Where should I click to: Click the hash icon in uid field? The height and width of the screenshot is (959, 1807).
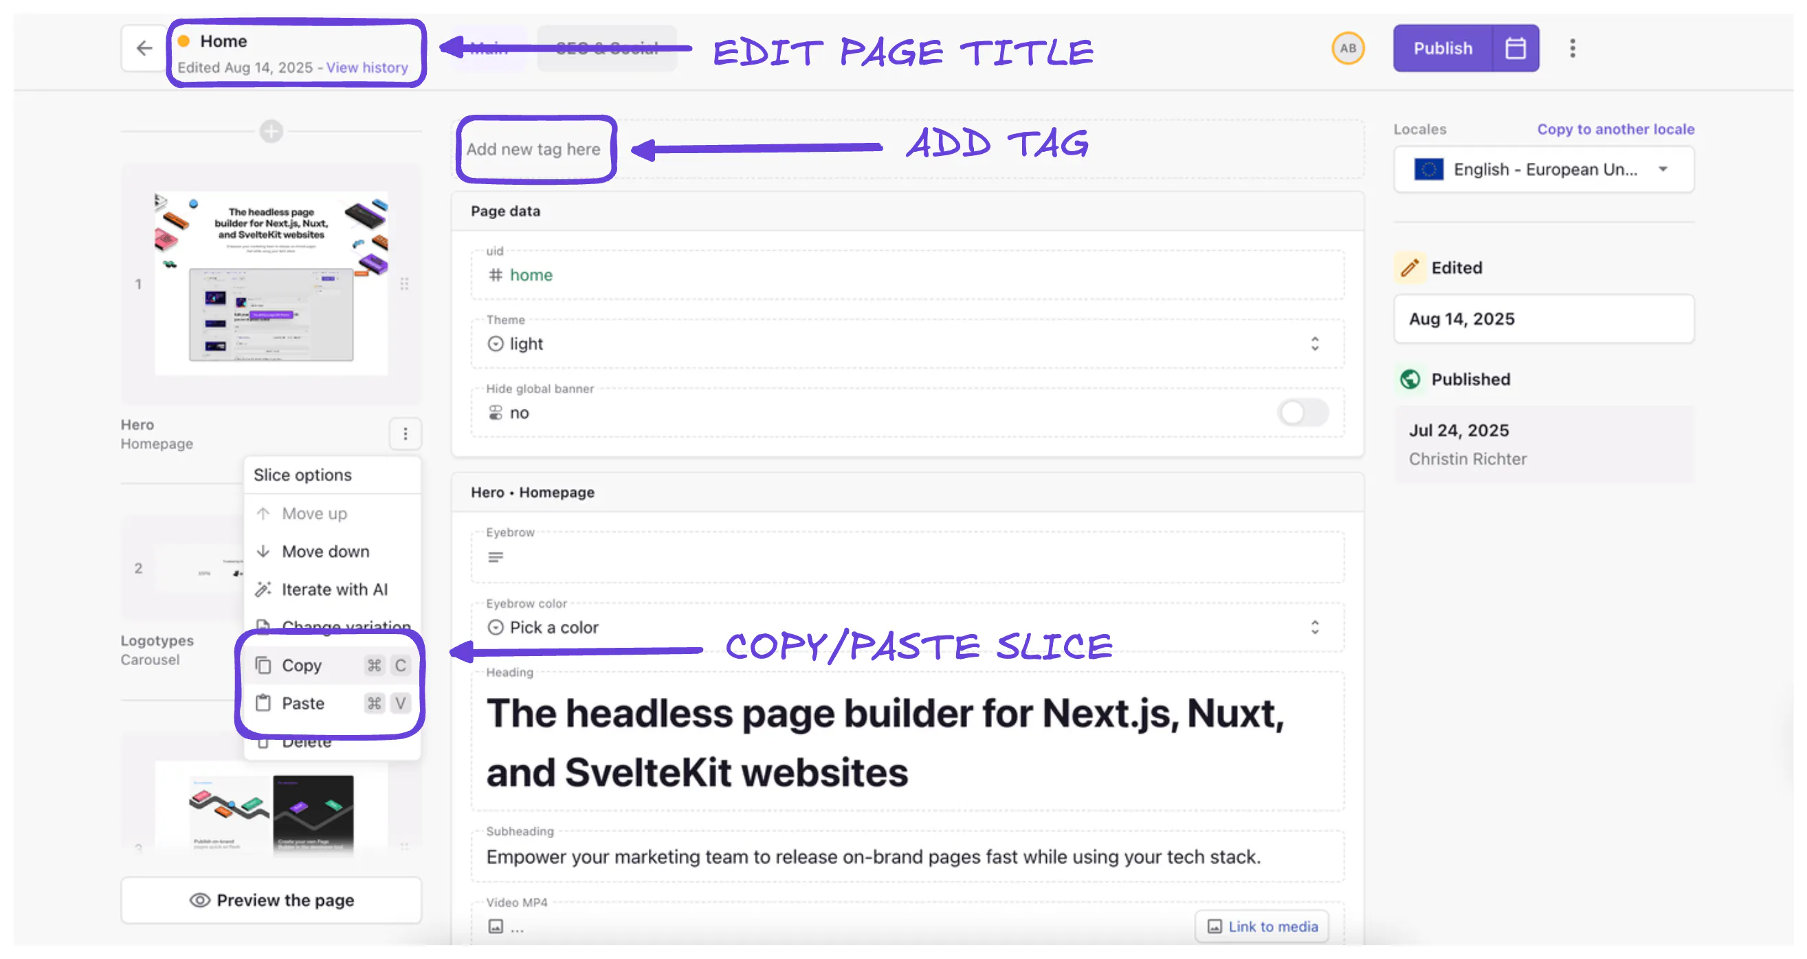click(x=496, y=275)
